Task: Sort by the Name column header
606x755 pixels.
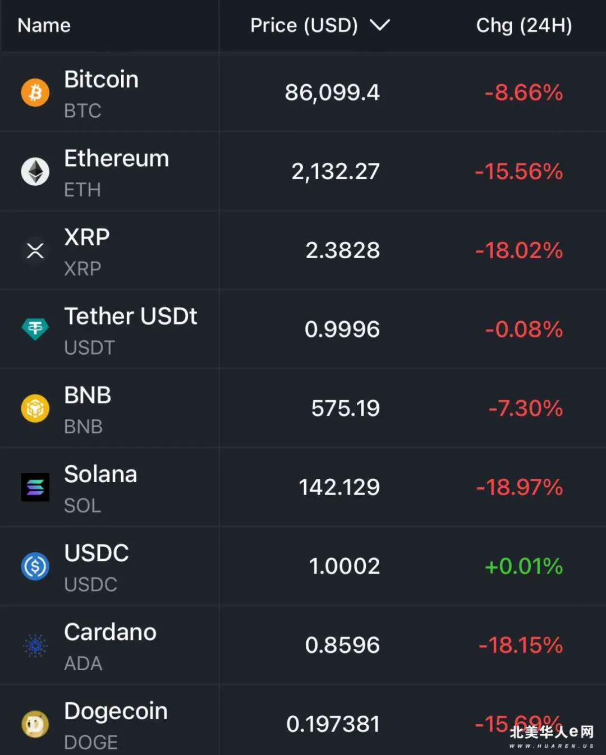Action: [x=44, y=25]
